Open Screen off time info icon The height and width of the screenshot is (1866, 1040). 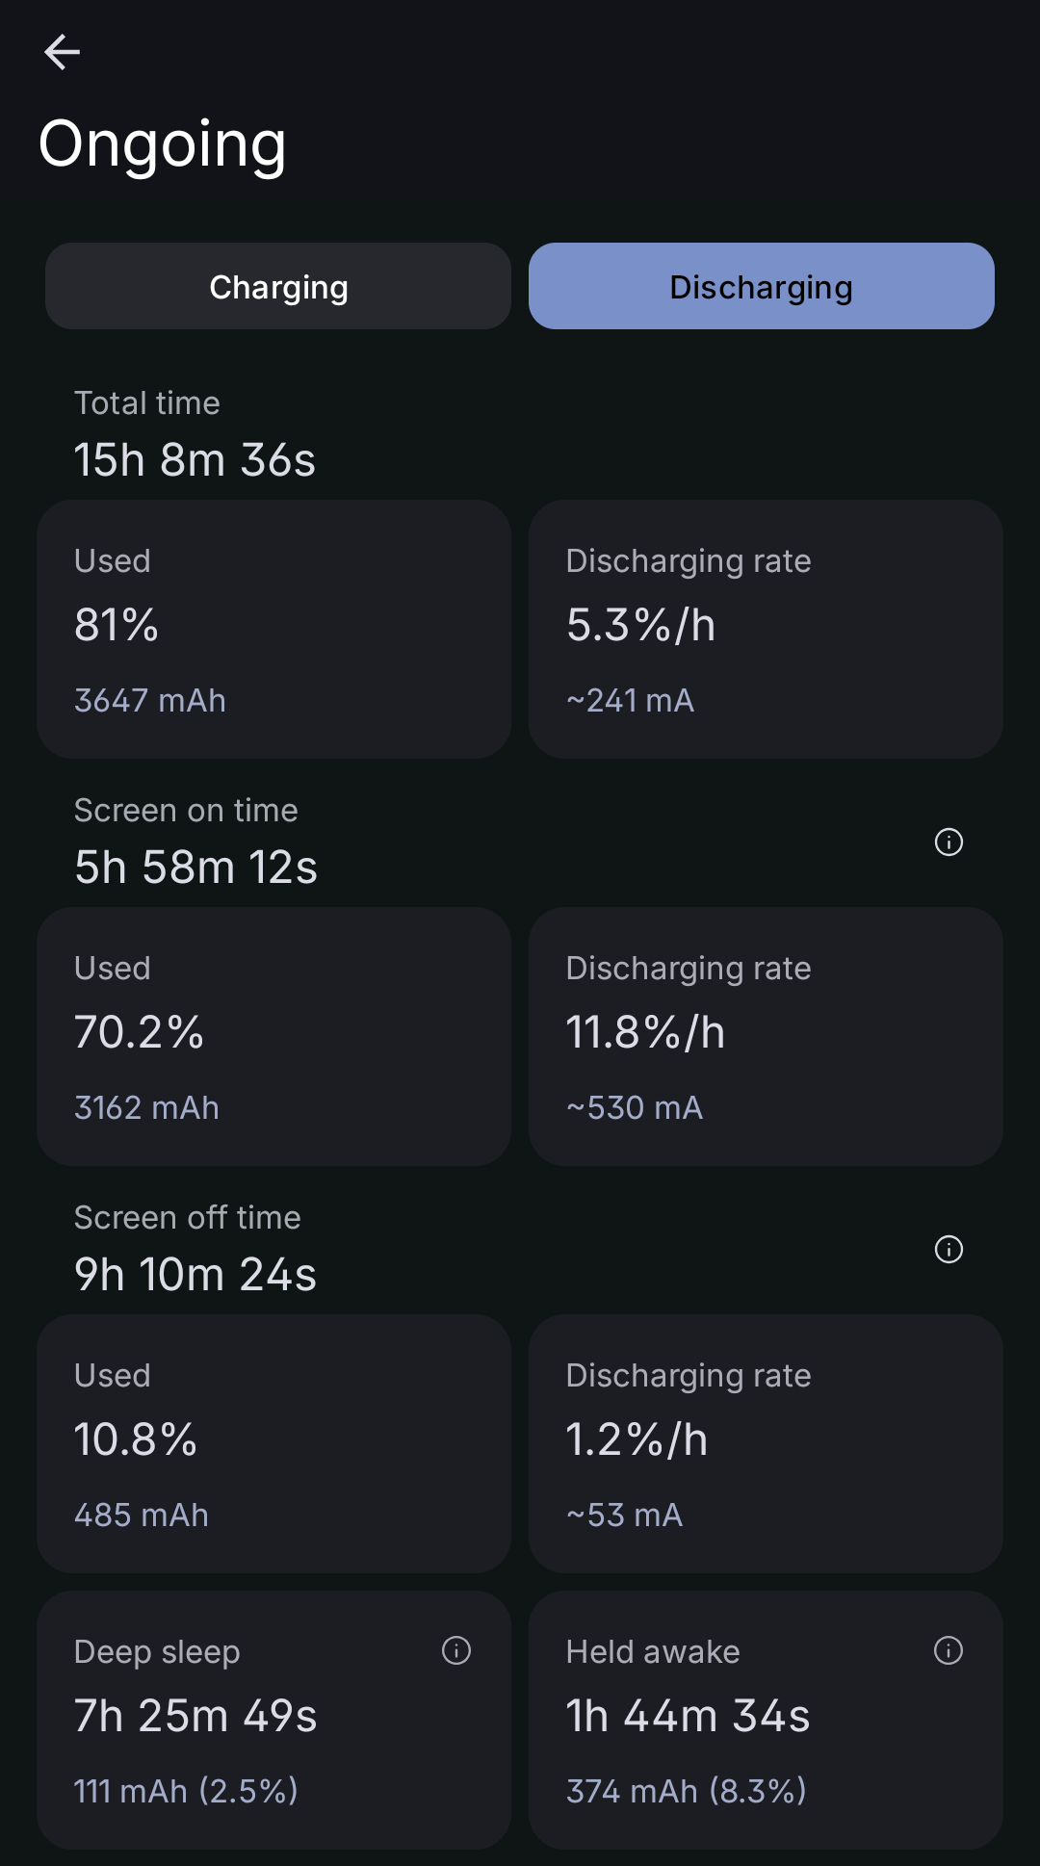pyautogui.click(x=949, y=1250)
